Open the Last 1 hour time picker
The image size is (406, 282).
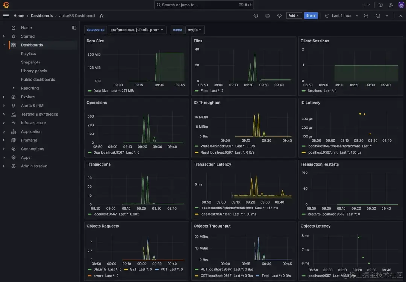click(x=341, y=15)
